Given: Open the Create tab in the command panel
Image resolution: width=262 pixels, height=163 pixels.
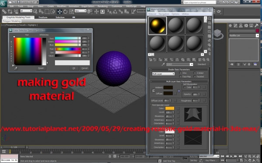Looking at the screenshot, I should pyautogui.click(x=230, y=26).
